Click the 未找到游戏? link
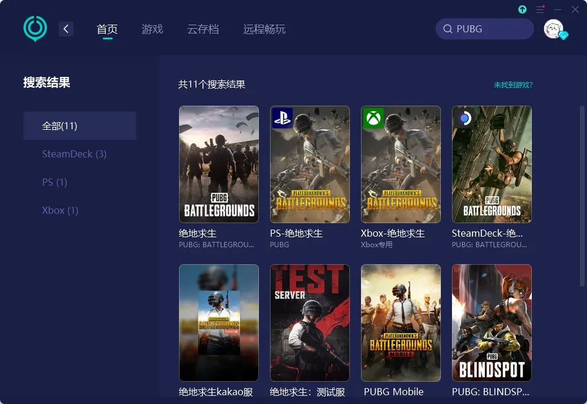Screen dimensions: 587x404 (x=513, y=85)
